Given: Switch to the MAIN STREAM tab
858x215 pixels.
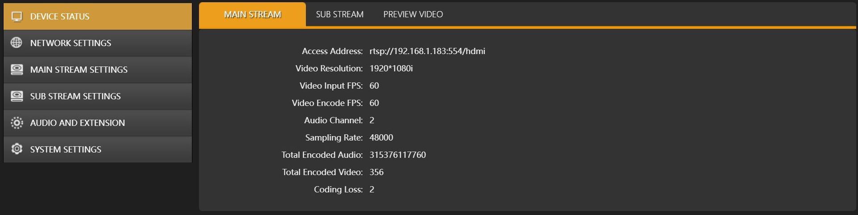Looking at the screenshot, I should click(x=252, y=14).
